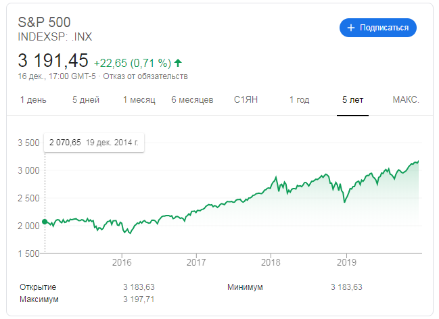439x319 pixels.
Task: Select the 5 лет tab
Action: click(x=353, y=100)
